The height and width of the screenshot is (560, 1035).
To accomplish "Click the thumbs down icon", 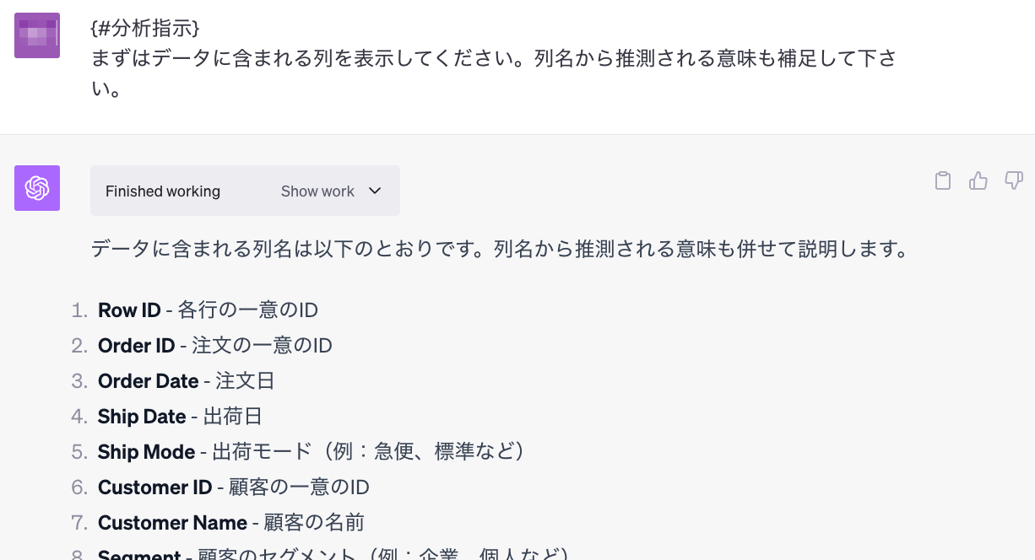I will [x=1014, y=180].
